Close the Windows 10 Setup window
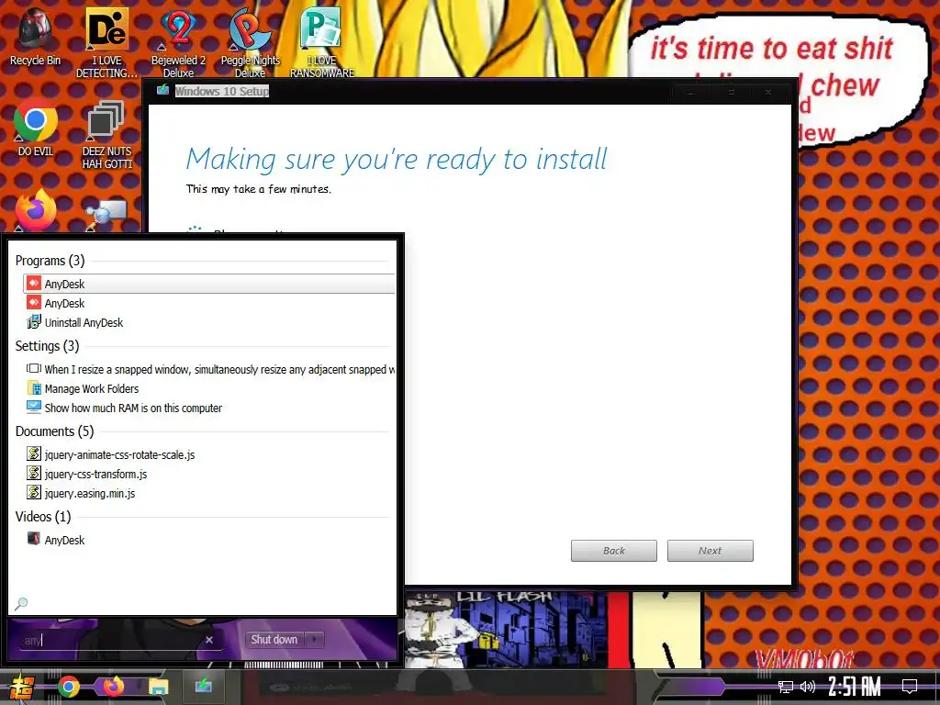This screenshot has width=940, height=705. (768, 93)
